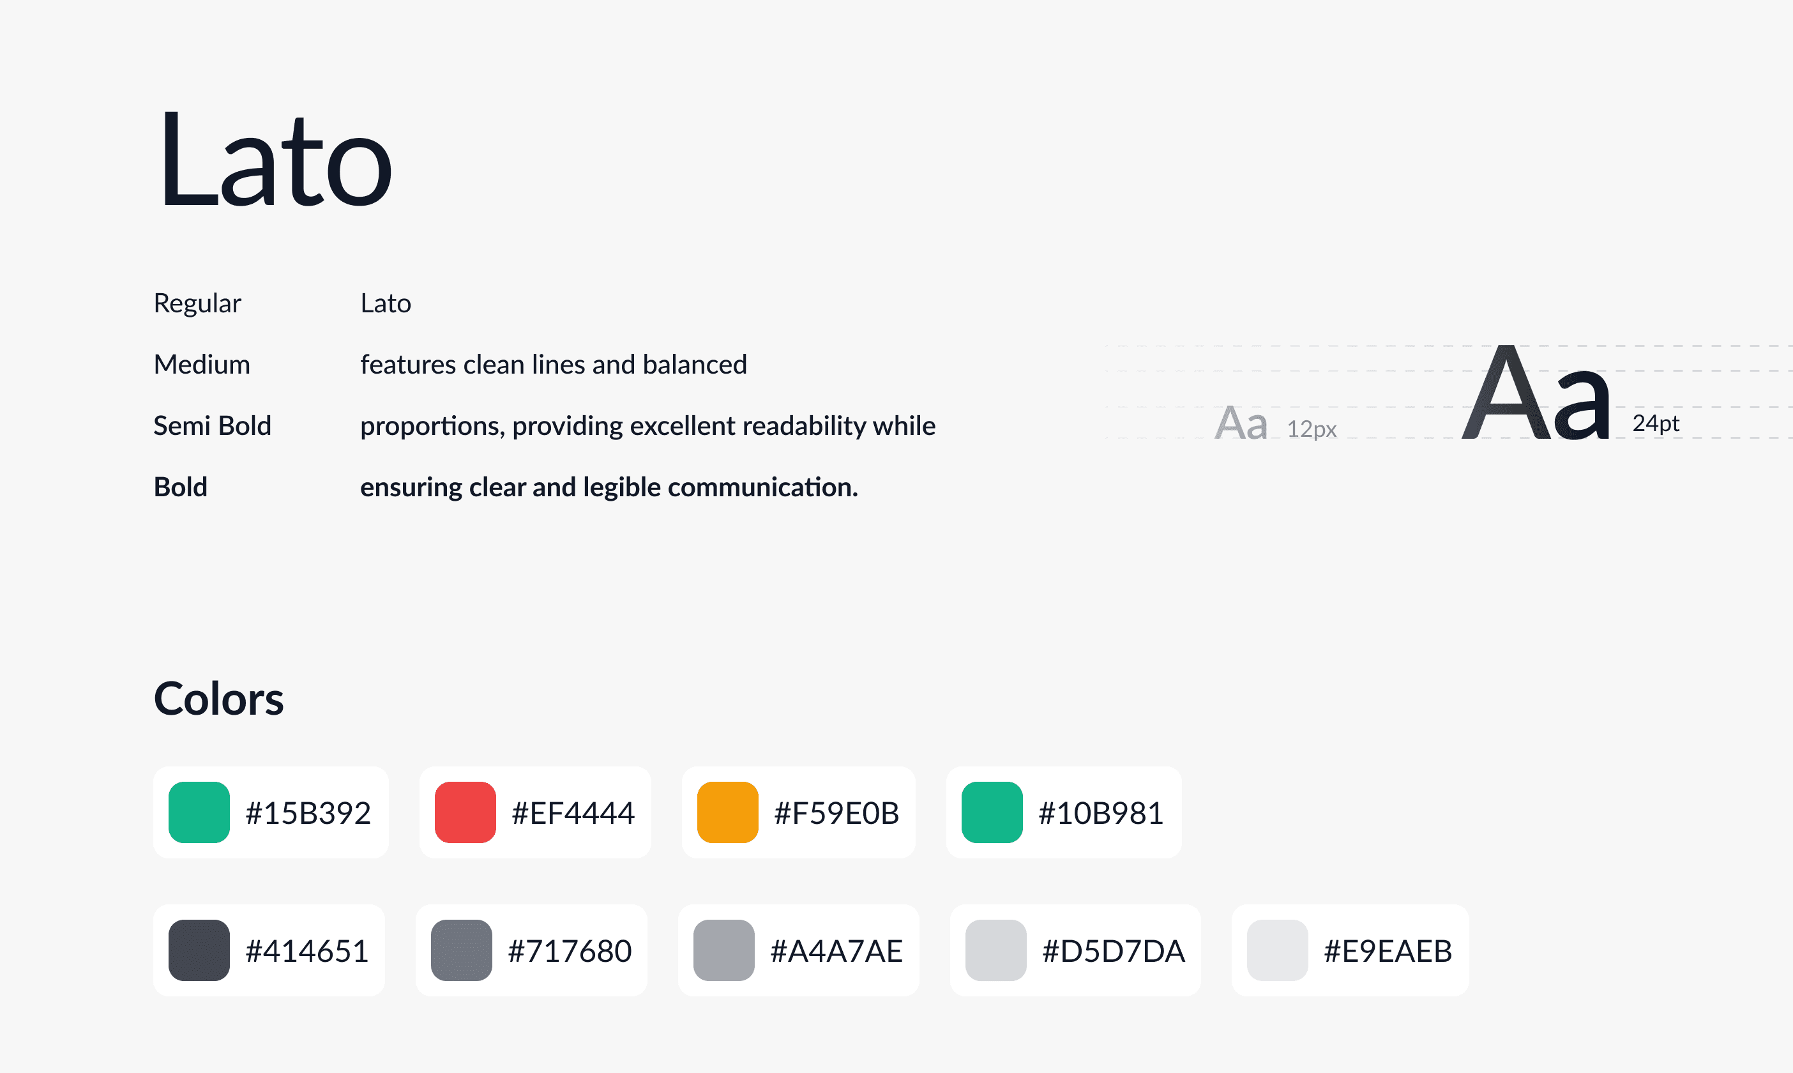Click the large dark Aa sample

(x=1535, y=393)
